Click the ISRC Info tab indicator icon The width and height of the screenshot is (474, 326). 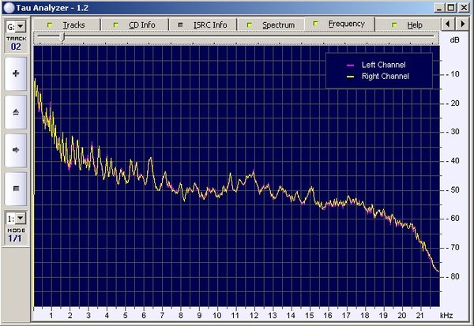tap(180, 24)
